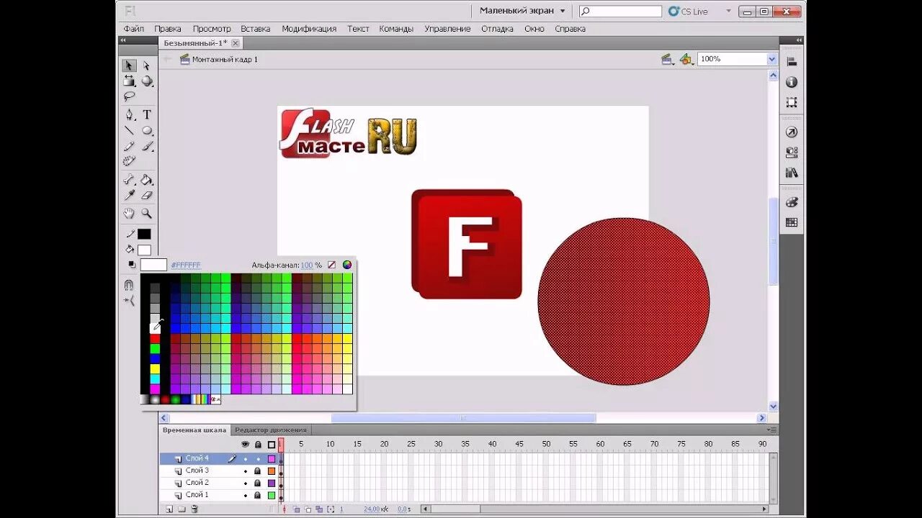The image size is (922, 518).
Task: Switch to Временная шкала tab
Action: point(194,430)
